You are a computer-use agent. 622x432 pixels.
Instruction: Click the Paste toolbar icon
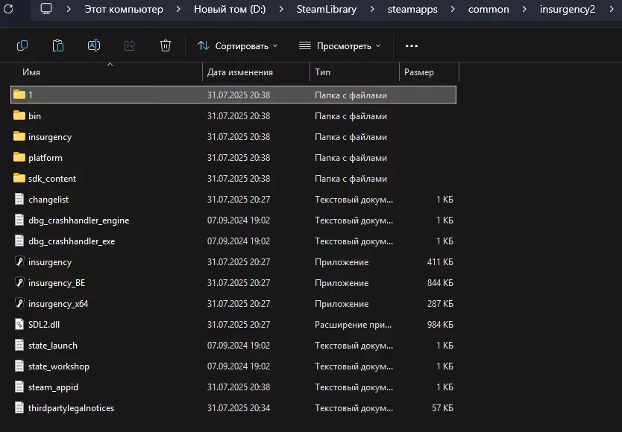coord(58,46)
